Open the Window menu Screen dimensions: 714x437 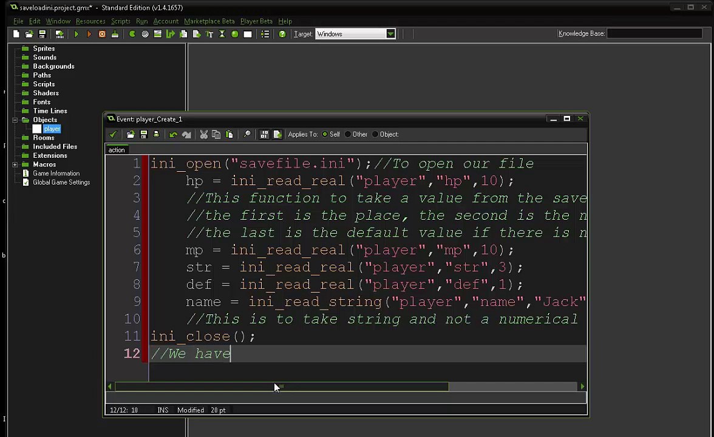[x=58, y=21]
